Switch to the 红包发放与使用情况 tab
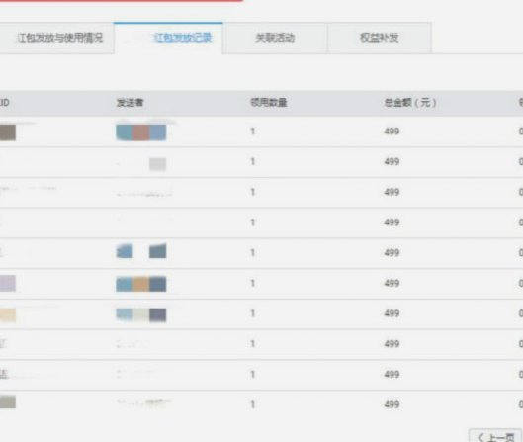 tap(56, 38)
